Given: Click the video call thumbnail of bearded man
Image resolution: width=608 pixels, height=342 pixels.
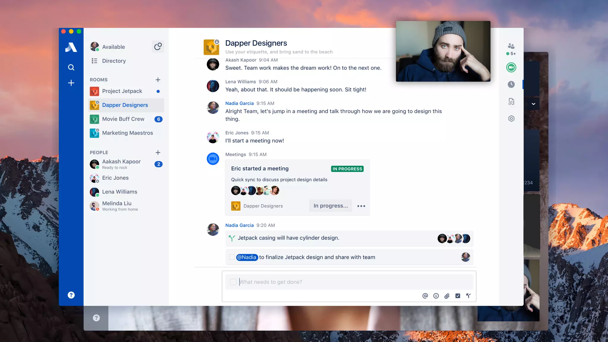Looking at the screenshot, I should pos(443,51).
